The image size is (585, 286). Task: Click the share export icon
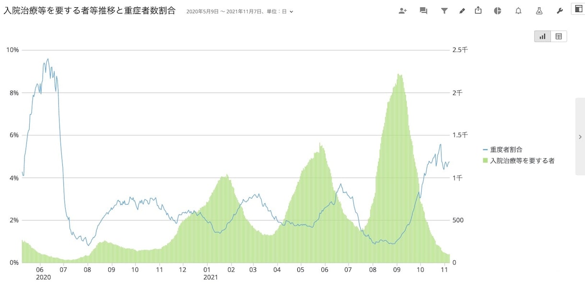coord(478,10)
